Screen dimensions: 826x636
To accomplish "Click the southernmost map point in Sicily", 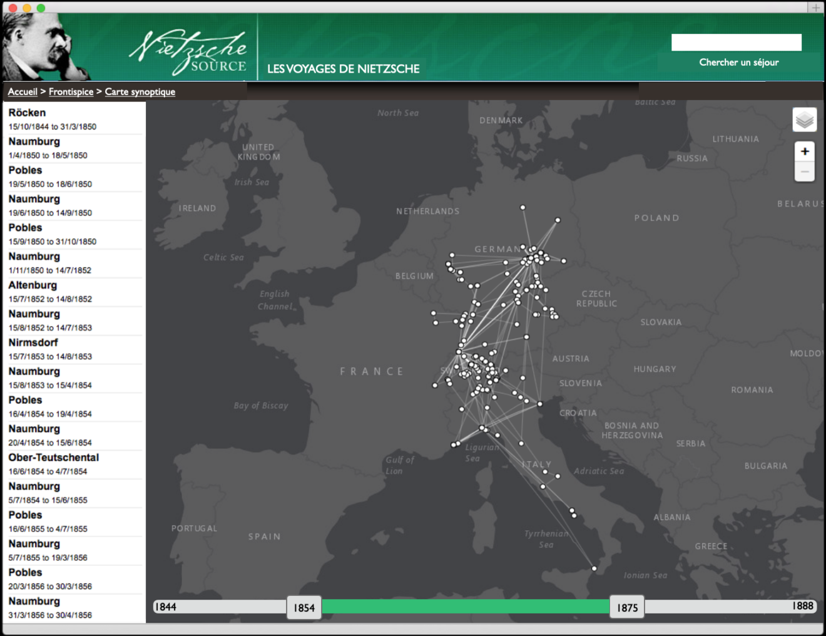I will point(594,568).
